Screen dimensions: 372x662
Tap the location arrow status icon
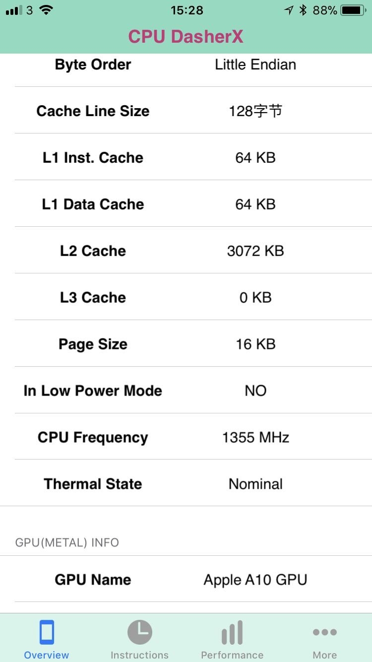[x=289, y=10]
